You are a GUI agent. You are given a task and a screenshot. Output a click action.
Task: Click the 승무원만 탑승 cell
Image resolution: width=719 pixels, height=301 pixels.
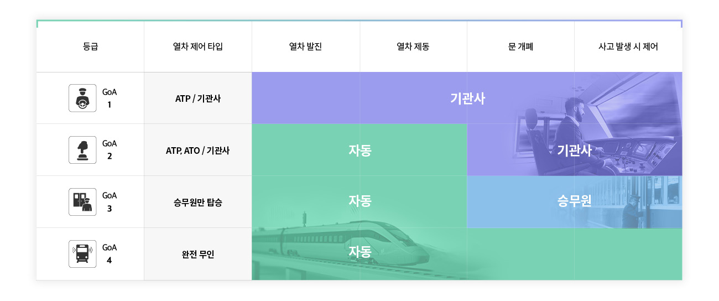click(x=198, y=202)
